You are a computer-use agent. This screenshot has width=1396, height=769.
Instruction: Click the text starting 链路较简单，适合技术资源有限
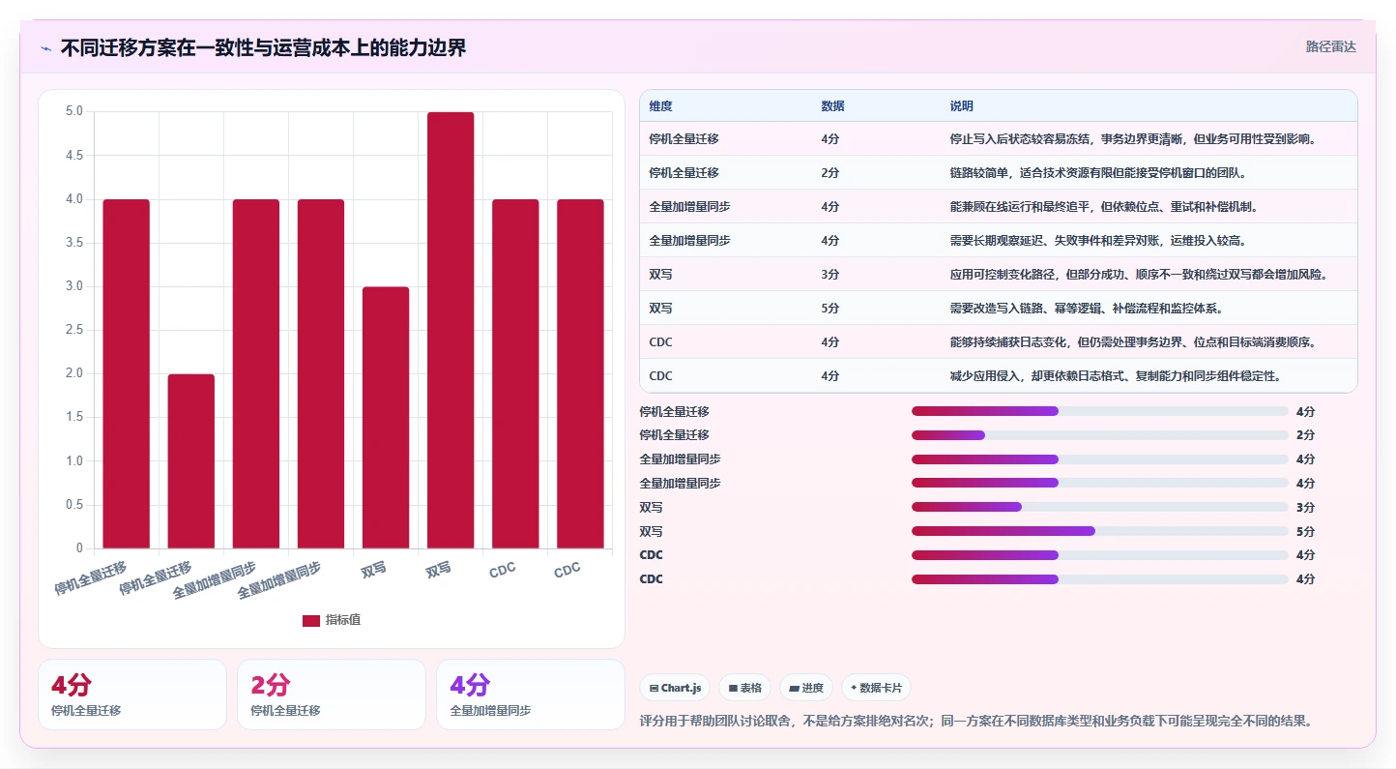tap(1098, 173)
